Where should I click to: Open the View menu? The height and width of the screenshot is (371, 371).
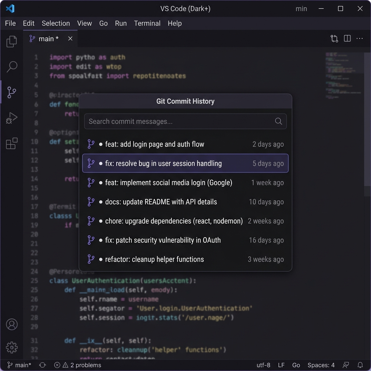pos(84,23)
